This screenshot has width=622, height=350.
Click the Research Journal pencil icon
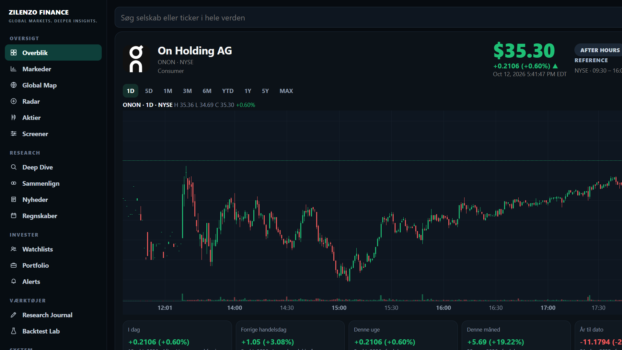point(14,315)
